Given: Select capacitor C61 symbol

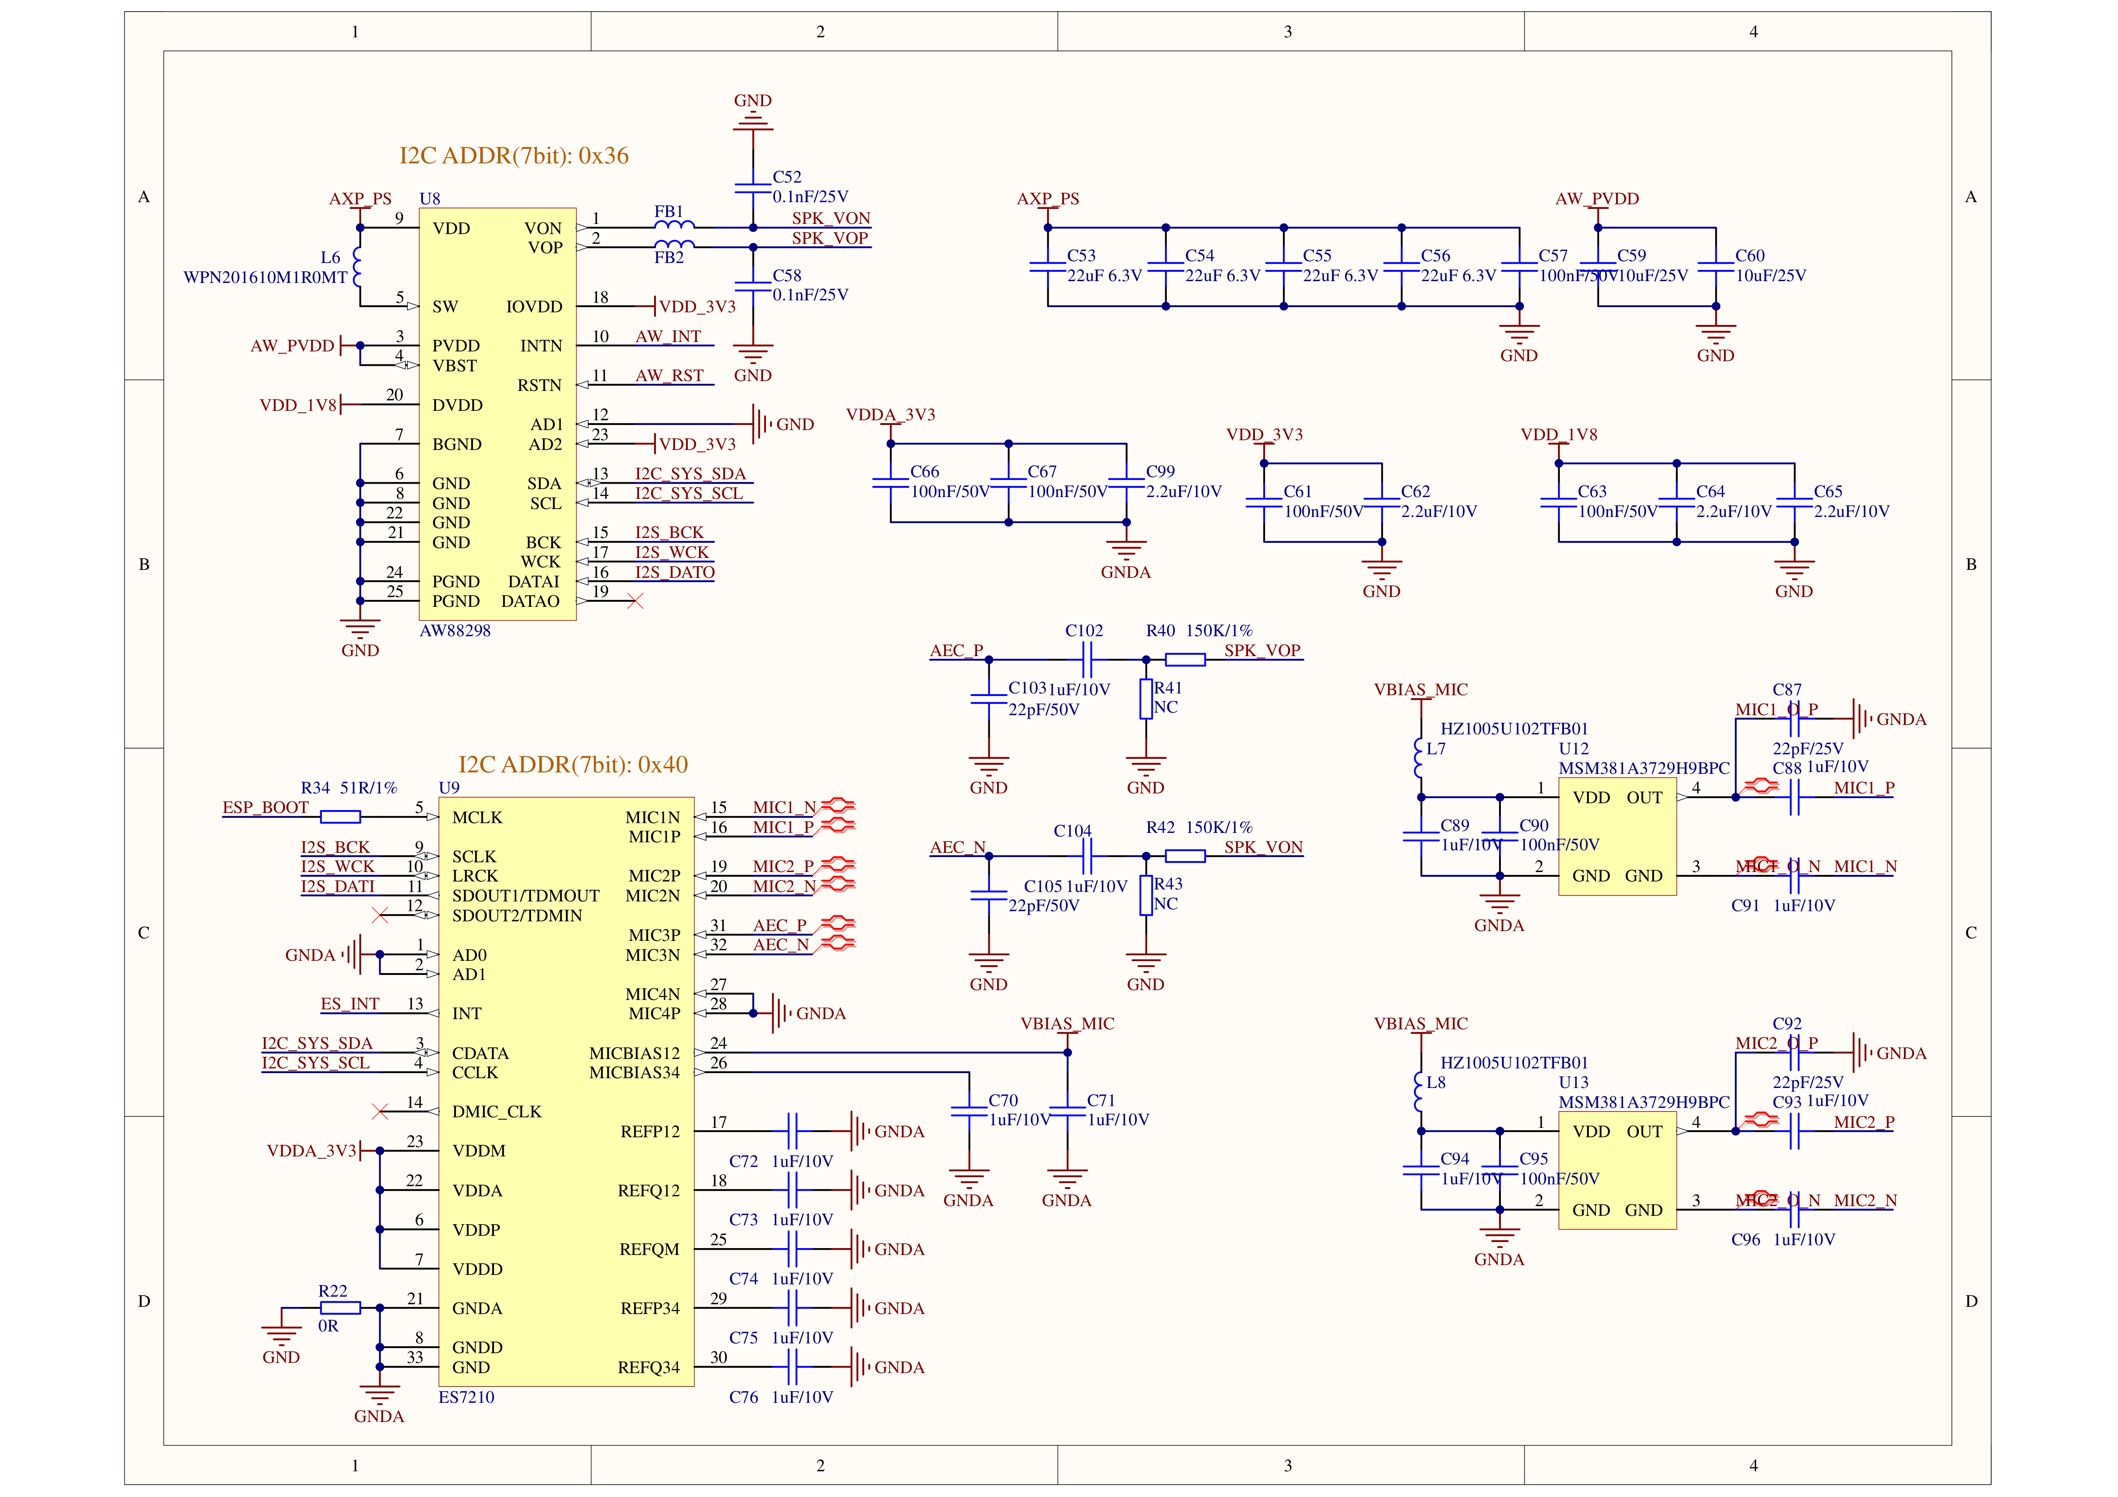Looking at the screenshot, I should coord(1264,502).
